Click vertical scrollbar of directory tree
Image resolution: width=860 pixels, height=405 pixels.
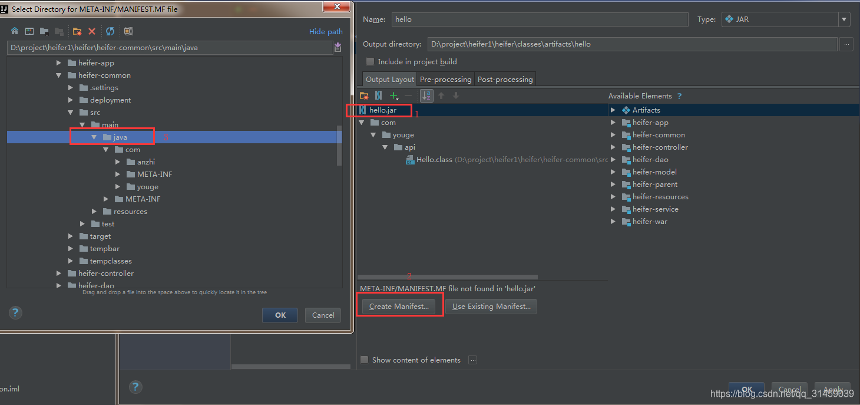point(339,145)
